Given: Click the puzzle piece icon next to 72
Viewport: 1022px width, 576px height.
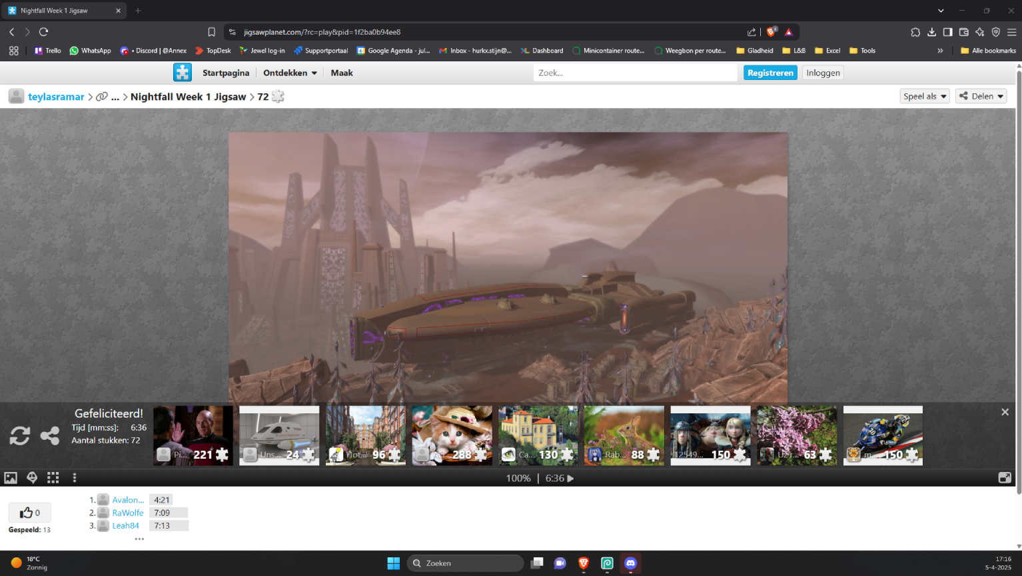Looking at the screenshot, I should click(x=278, y=97).
